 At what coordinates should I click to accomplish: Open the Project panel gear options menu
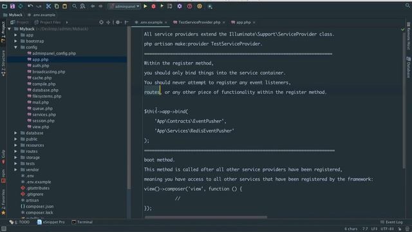tap(118, 23)
